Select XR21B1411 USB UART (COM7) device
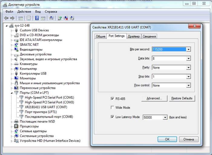 tap(46, 107)
